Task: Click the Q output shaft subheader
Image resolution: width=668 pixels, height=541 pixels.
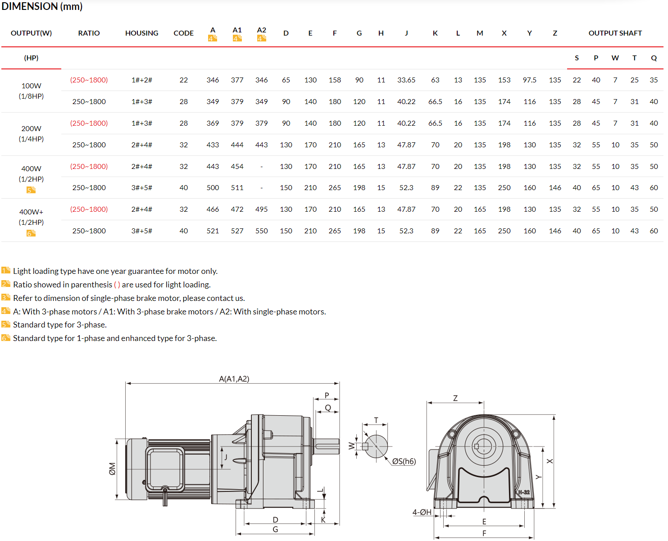Action: (654, 58)
